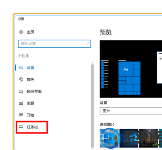
Task: Click the 预览 heading text
Action: 106,32
